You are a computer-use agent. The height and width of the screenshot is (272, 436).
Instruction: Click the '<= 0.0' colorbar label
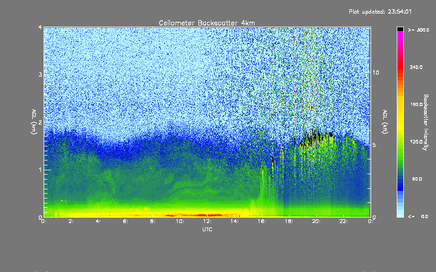point(418,217)
